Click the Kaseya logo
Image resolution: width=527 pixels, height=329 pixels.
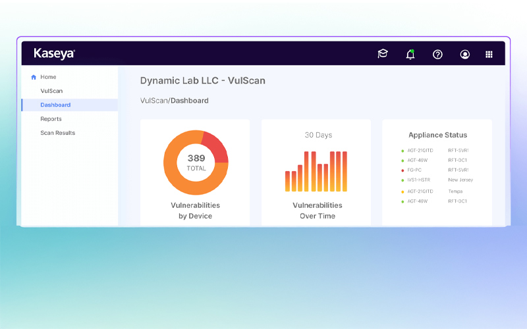point(54,54)
